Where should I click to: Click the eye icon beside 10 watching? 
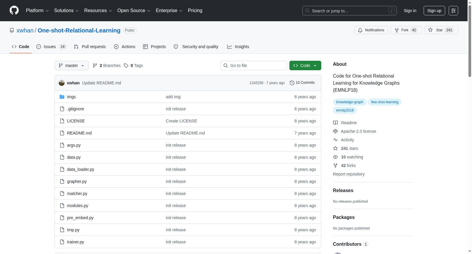pyautogui.click(x=335, y=157)
